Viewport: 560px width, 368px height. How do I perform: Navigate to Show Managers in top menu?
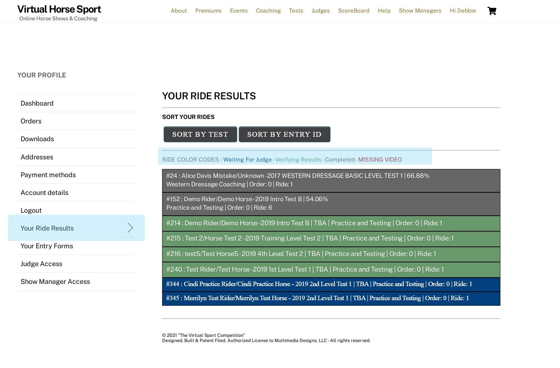(x=420, y=11)
